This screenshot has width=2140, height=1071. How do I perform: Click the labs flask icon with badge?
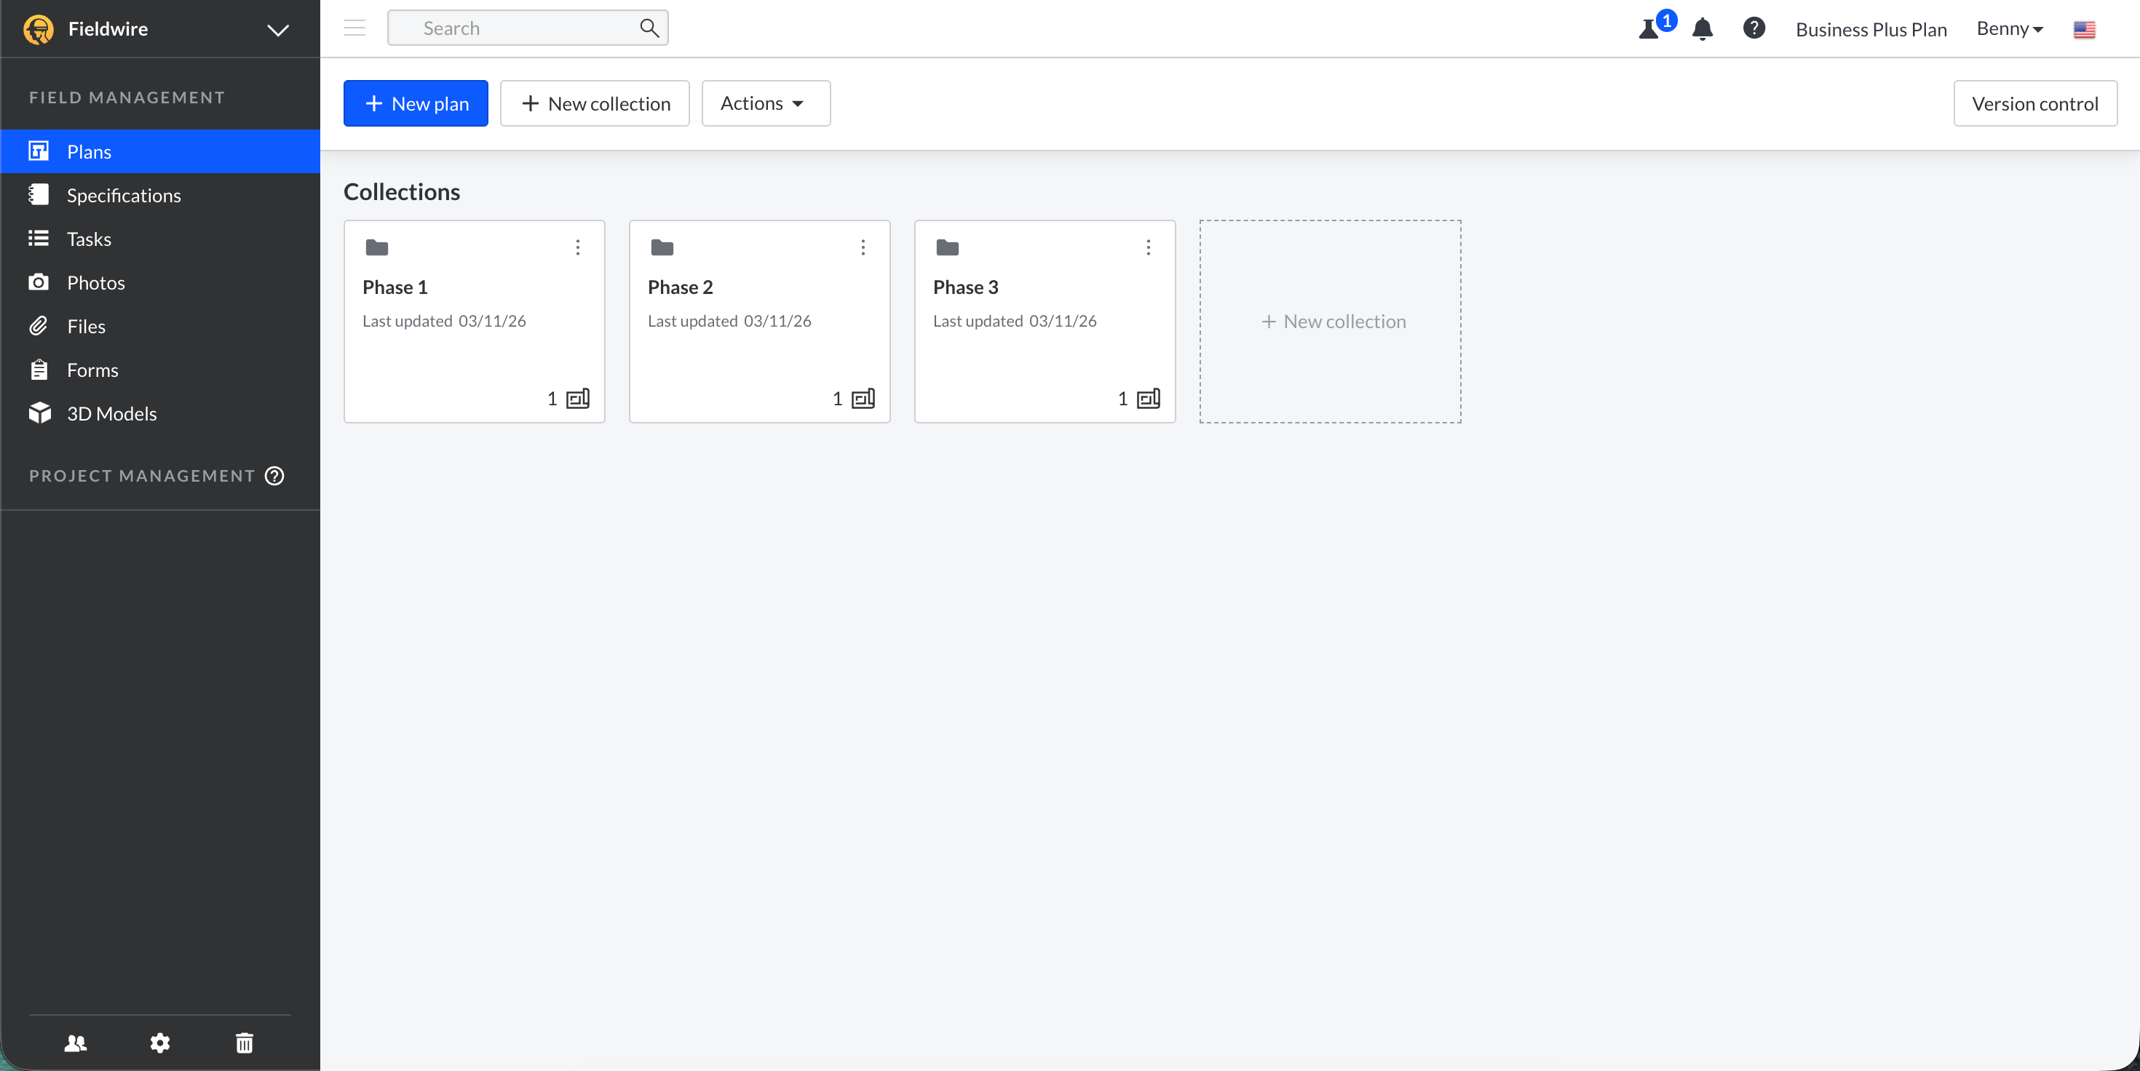[x=1650, y=29]
